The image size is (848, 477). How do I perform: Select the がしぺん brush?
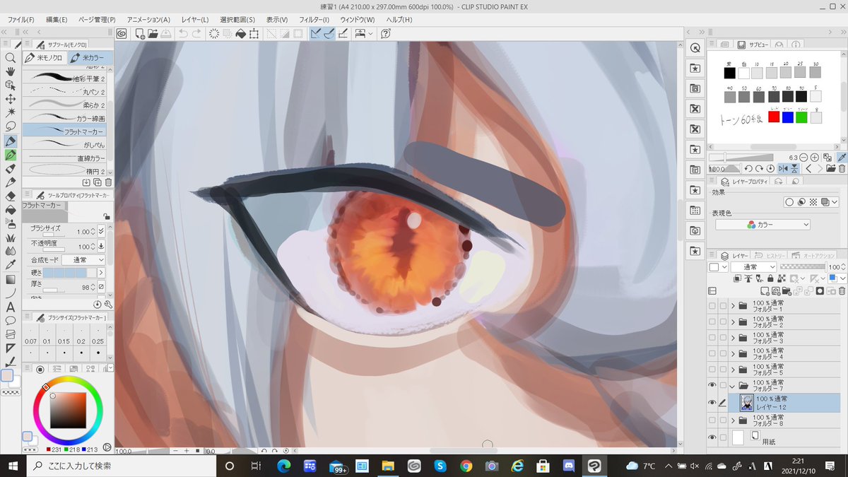tap(64, 143)
